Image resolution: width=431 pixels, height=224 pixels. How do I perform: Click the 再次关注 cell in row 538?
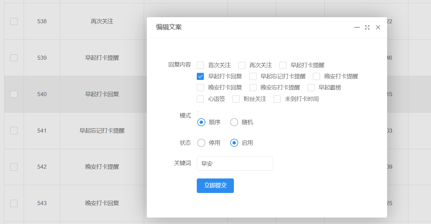tap(102, 21)
